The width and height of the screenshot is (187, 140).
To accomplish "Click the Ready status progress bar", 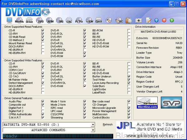I will click(x=58, y=136).
